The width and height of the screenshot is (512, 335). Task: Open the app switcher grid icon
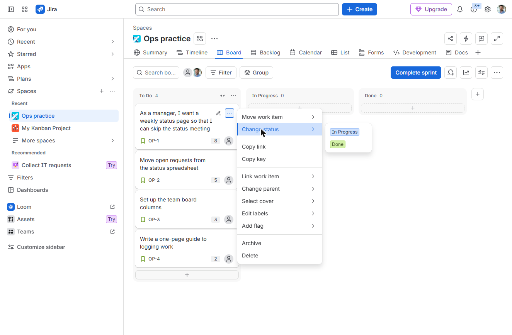pos(25,9)
